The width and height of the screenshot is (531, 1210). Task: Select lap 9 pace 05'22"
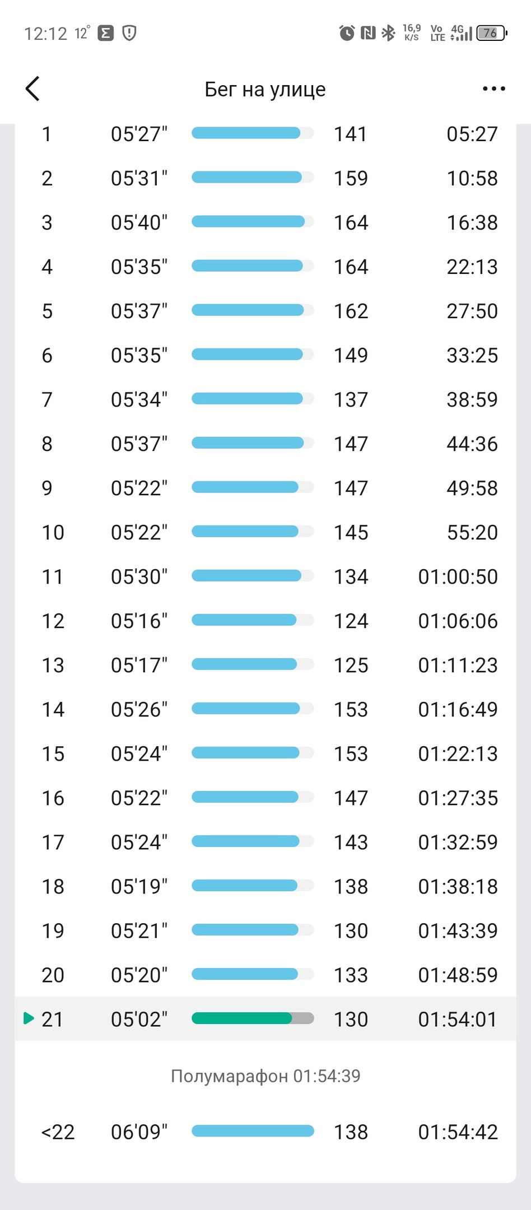pyautogui.click(x=139, y=488)
